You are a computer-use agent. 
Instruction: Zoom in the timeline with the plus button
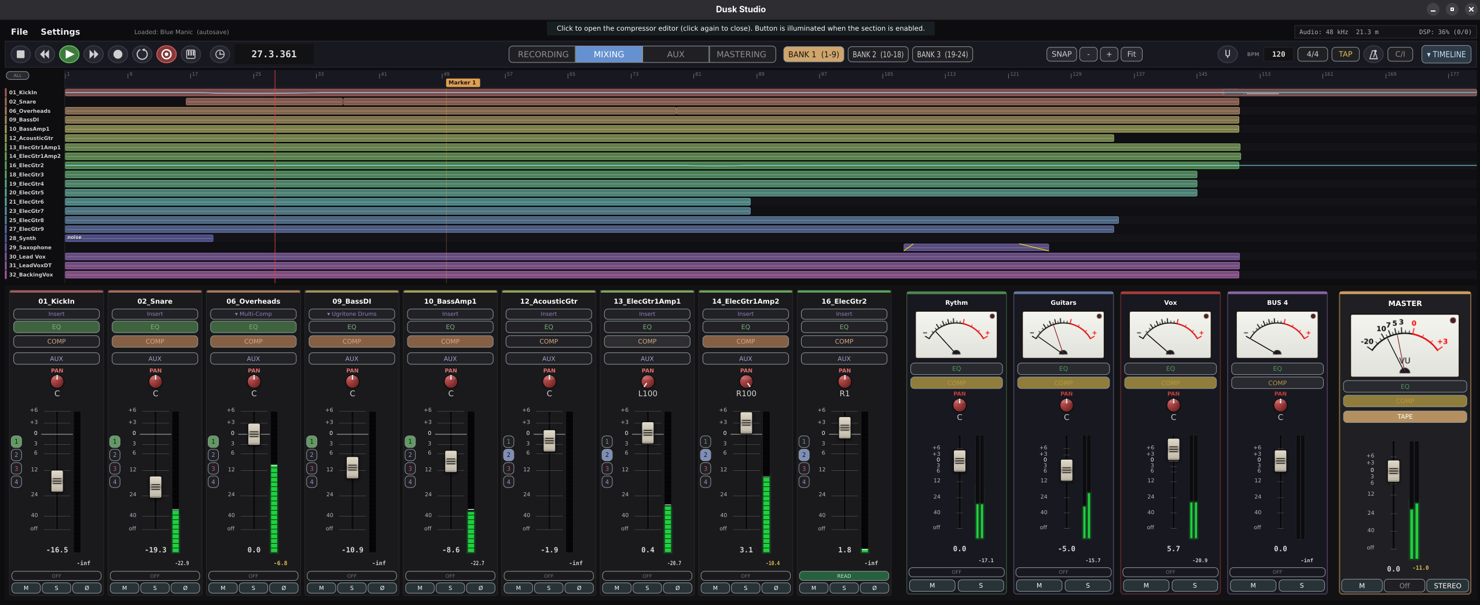[x=1109, y=54]
